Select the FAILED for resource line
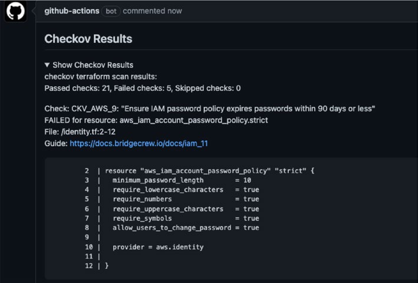Viewport: 418px width, 283px height. coord(156,120)
